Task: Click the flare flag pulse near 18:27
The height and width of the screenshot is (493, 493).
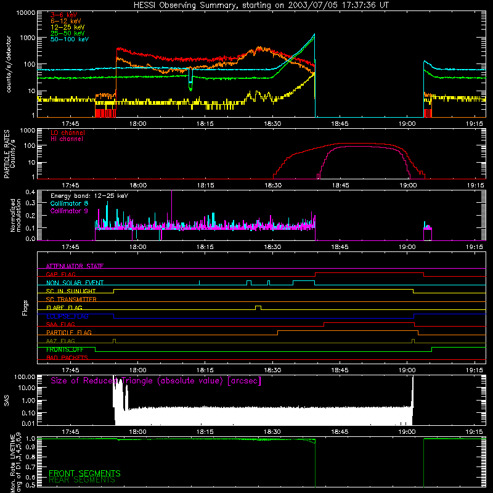Action: click(258, 308)
